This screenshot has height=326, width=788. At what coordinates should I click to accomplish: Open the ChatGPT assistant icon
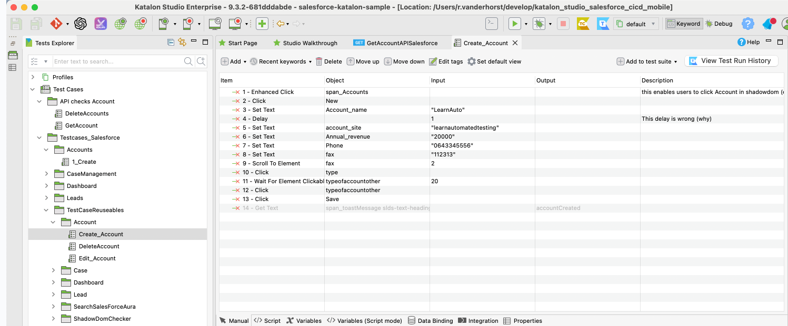(x=80, y=24)
